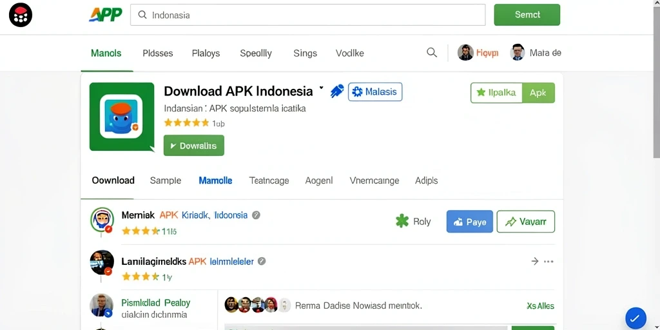Click the Lanilagimeldks APK lelnmleleler title

(x=188, y=262)
